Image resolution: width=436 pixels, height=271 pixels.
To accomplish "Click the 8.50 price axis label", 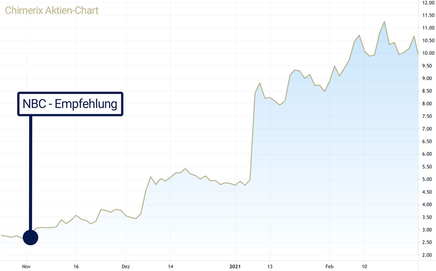I will pyautogui.click(x=427, y=91).
